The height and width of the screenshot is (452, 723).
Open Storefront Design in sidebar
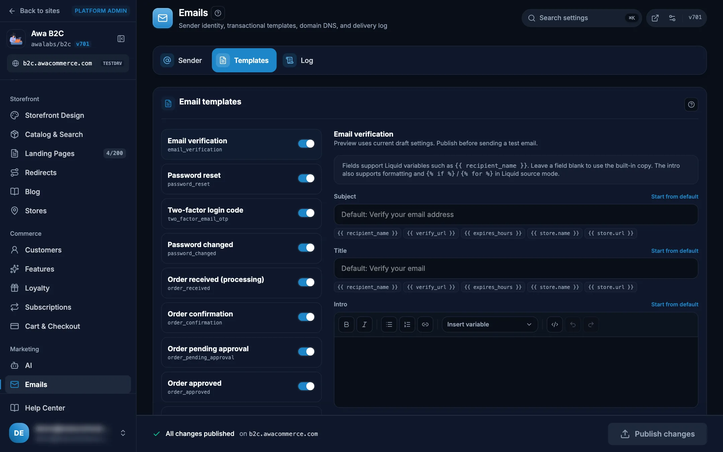point(68,115)
